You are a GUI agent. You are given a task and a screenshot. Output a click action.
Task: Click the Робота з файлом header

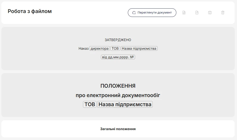point(30,11)
